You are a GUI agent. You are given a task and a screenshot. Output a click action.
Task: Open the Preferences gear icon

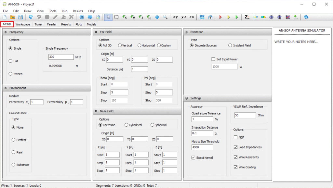pos(82,17)
